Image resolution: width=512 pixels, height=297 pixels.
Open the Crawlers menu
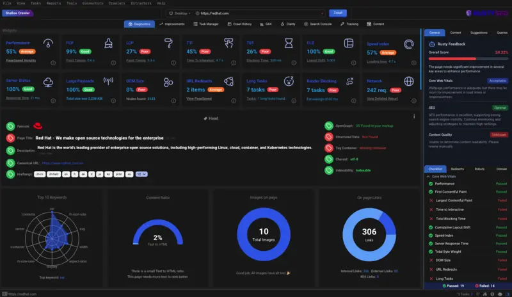(116, 3)
